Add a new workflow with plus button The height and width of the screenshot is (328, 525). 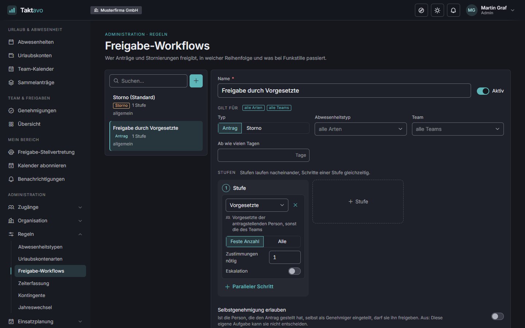coord(196,81)
